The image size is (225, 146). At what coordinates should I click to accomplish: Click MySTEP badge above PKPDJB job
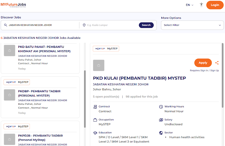(17, 127)
